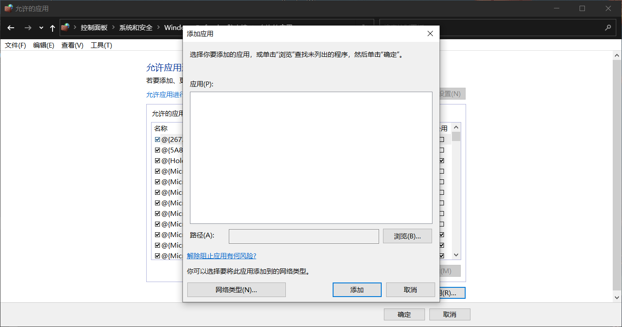Open the 解除阻止应用有何风险 link
Image resolution: width=622 pixels, height=327 pixels.
tap(223, 255)
